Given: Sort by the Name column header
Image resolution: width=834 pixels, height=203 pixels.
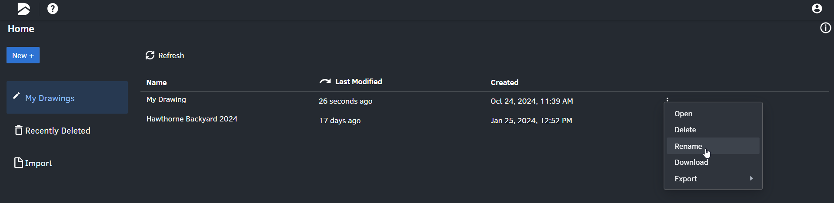Looking at the screenshot, I should (157, 82).
